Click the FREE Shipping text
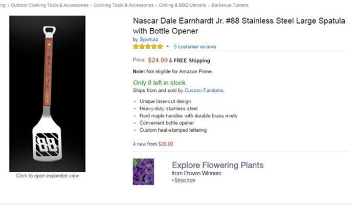358x205 pixels. (x=192, y=60)
